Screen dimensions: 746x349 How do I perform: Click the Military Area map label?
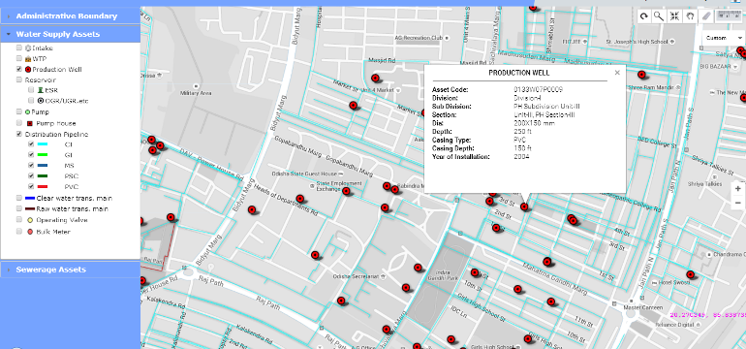coord(196,93)
